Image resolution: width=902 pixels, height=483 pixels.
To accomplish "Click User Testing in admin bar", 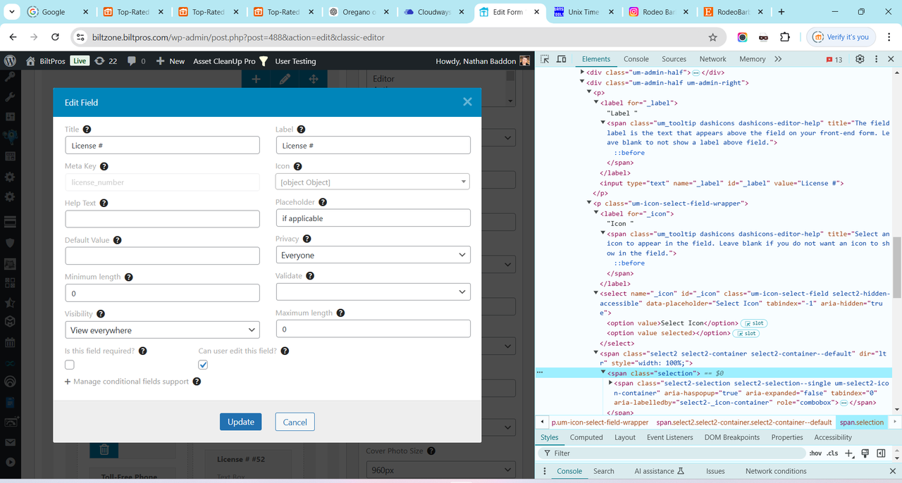I will pos(295,61).
